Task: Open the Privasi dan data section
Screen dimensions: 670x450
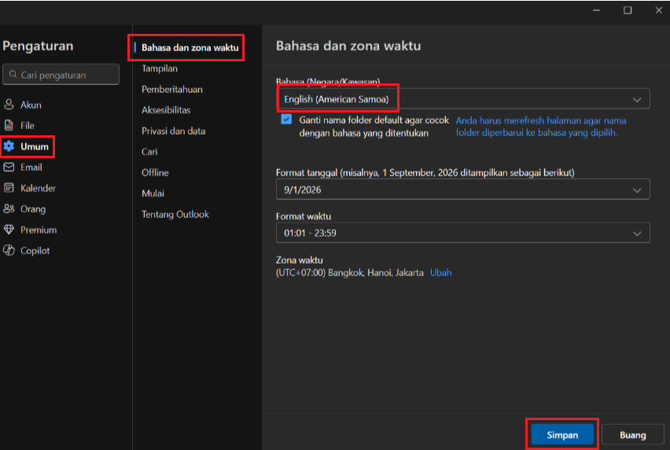Action: [x=174, y=131]
